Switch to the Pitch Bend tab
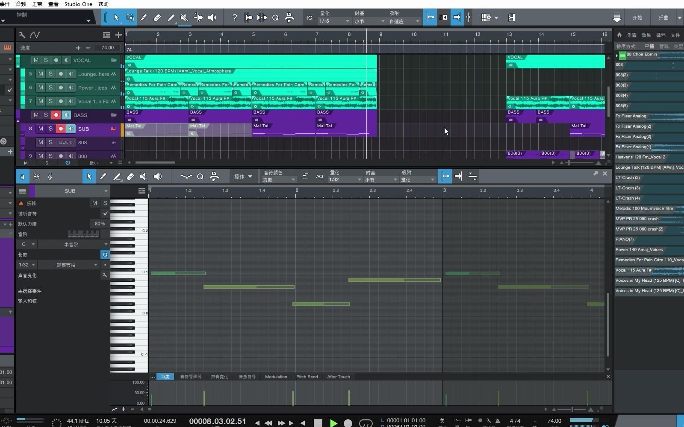 [307, 377]
